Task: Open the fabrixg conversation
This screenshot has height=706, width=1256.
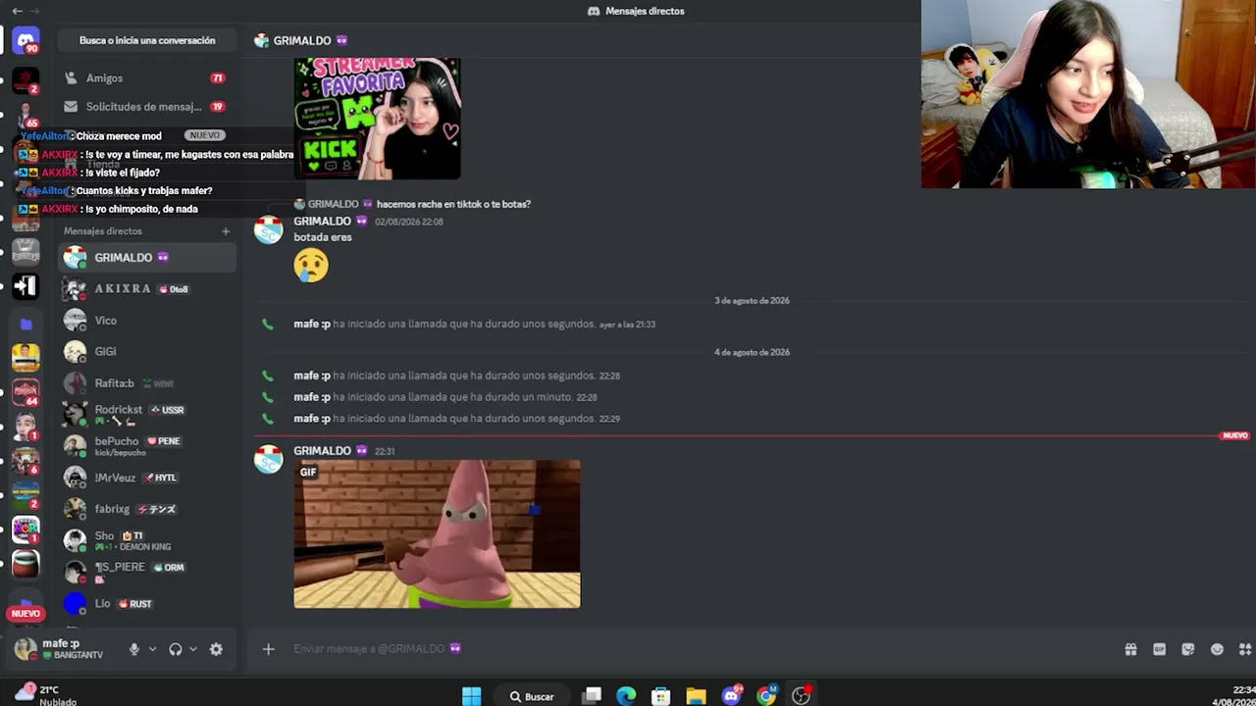Action: click(146, 509)
